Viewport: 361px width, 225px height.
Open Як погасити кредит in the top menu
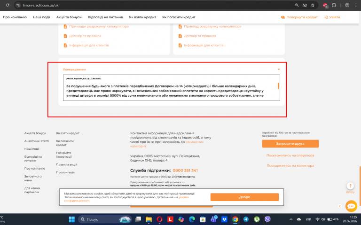[179, 17]
